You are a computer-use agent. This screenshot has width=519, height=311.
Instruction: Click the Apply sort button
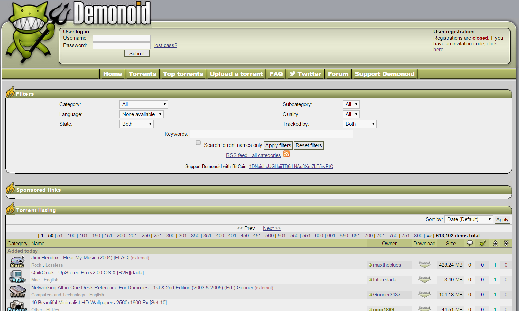pyautogui.click(x=502, y=220)
